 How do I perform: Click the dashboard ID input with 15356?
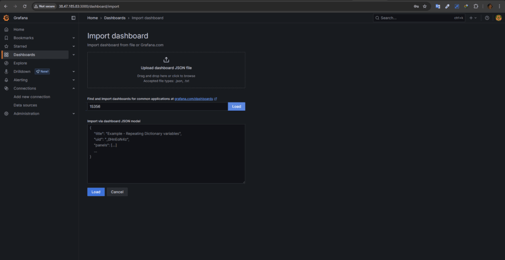pos(157,106)
